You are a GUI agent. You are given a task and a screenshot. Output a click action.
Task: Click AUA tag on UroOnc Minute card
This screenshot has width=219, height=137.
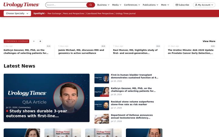pos(213,46)
